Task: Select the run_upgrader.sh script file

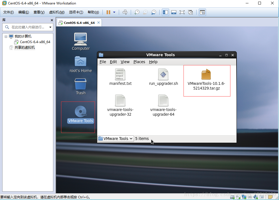Action: pos(163,77)
